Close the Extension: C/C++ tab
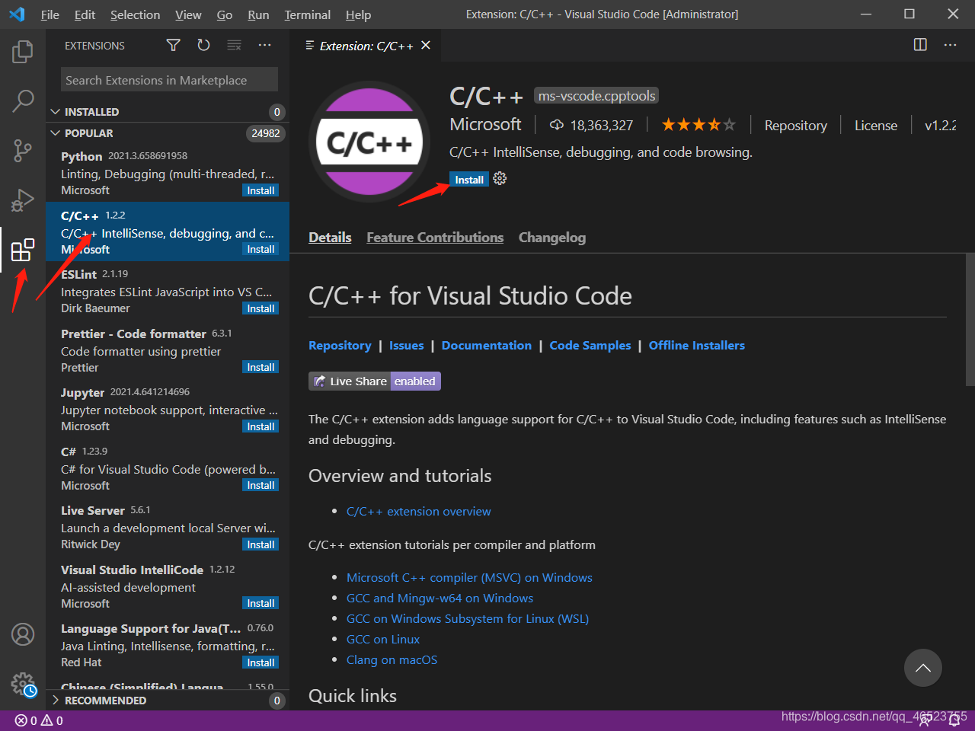Screen dimensions: 975x731 tap(426, 46)
